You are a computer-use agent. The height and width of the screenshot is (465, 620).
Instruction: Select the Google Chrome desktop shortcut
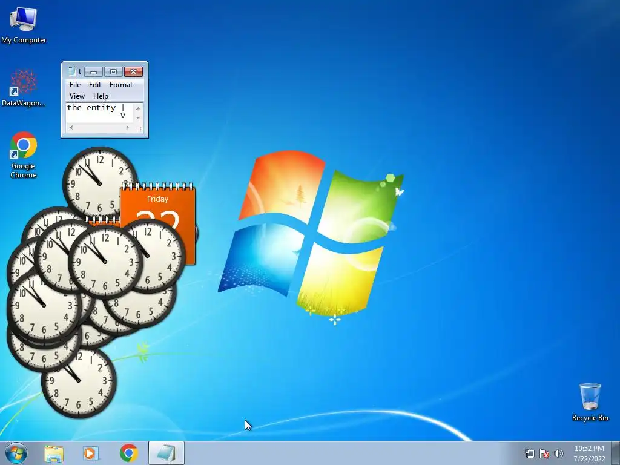[x=24, y=155]
